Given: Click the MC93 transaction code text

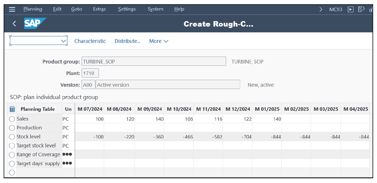Looking at the screenshot, I should click(336, 9).
